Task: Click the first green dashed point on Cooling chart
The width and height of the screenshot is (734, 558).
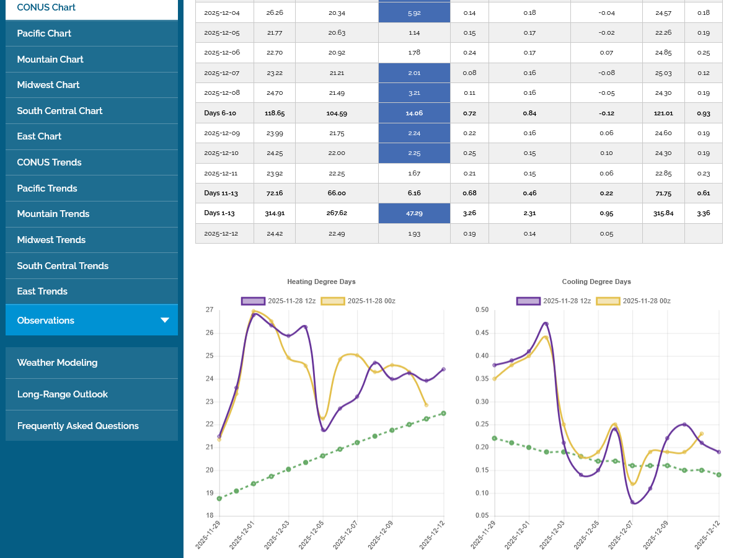Action: [x=494, y=438]
